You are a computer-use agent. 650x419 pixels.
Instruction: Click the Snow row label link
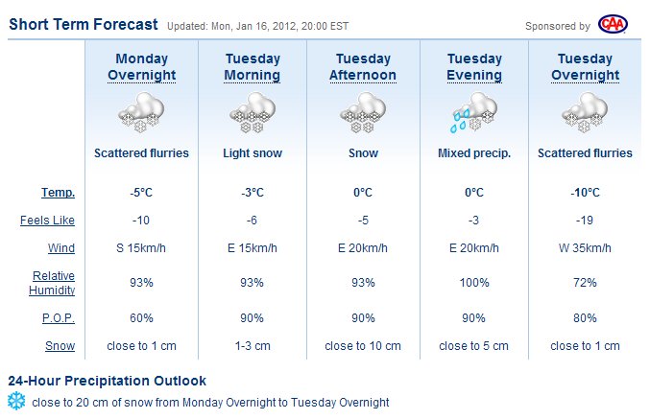coord(60,346)
